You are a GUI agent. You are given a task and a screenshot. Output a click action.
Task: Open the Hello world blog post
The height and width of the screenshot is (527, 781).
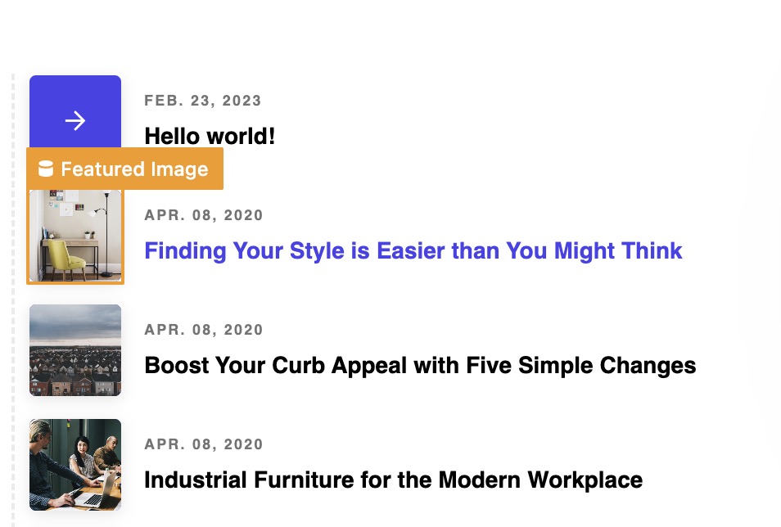pos(210,136)
